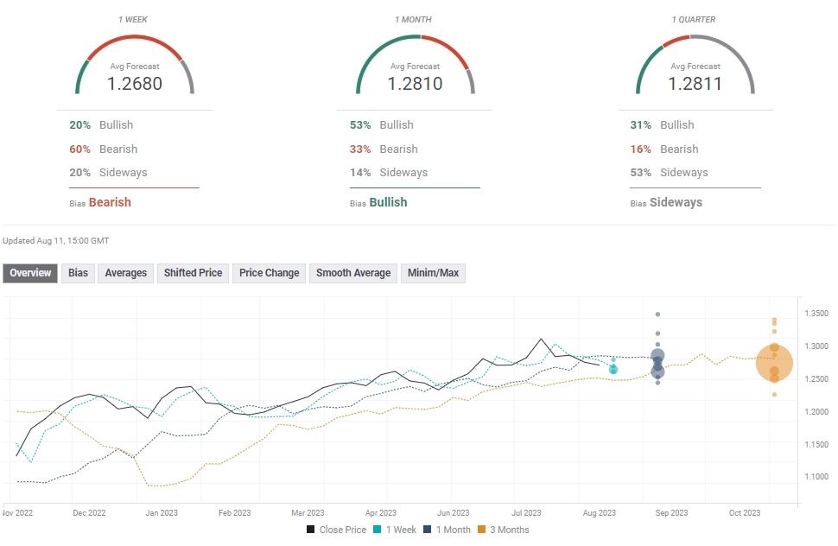Toggle the 3 Months legend series

click(503, 530)
